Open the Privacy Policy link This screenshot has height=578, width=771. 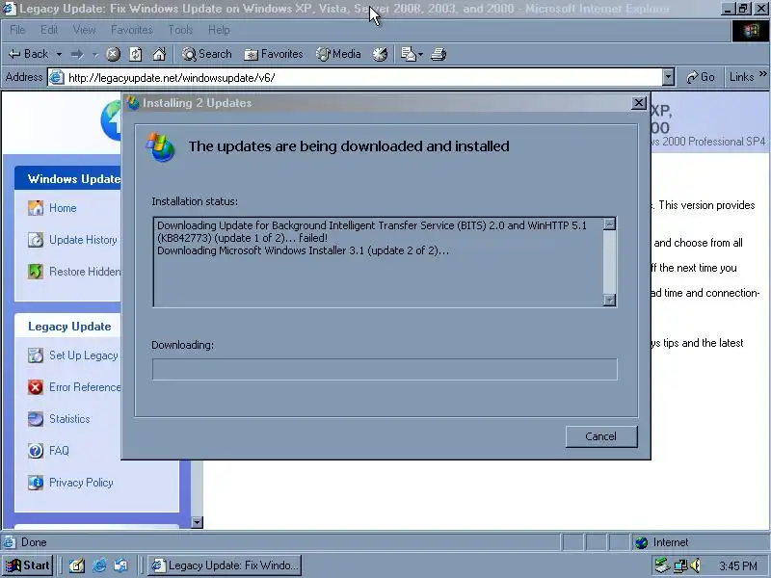[81, 483]
